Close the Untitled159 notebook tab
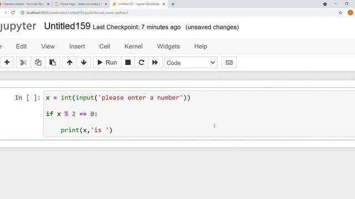Screen dimensions: 355x199 tap(164, 4)
